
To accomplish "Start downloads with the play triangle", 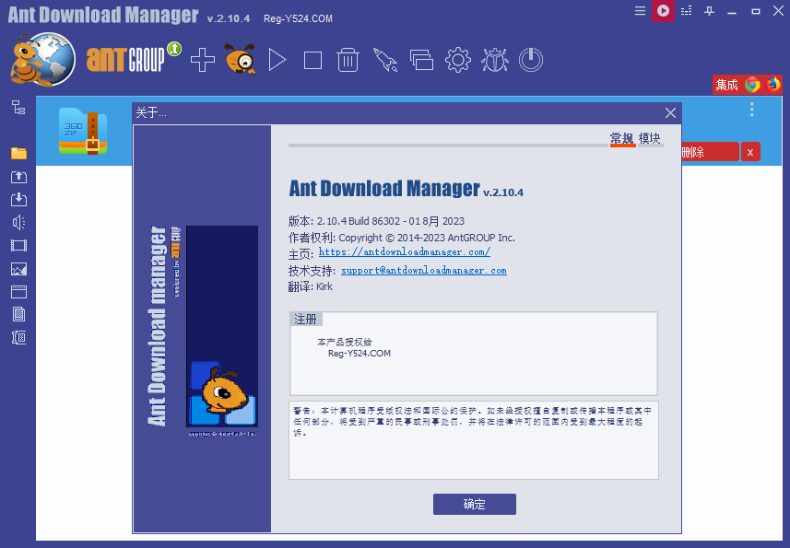I will (277, 60).
